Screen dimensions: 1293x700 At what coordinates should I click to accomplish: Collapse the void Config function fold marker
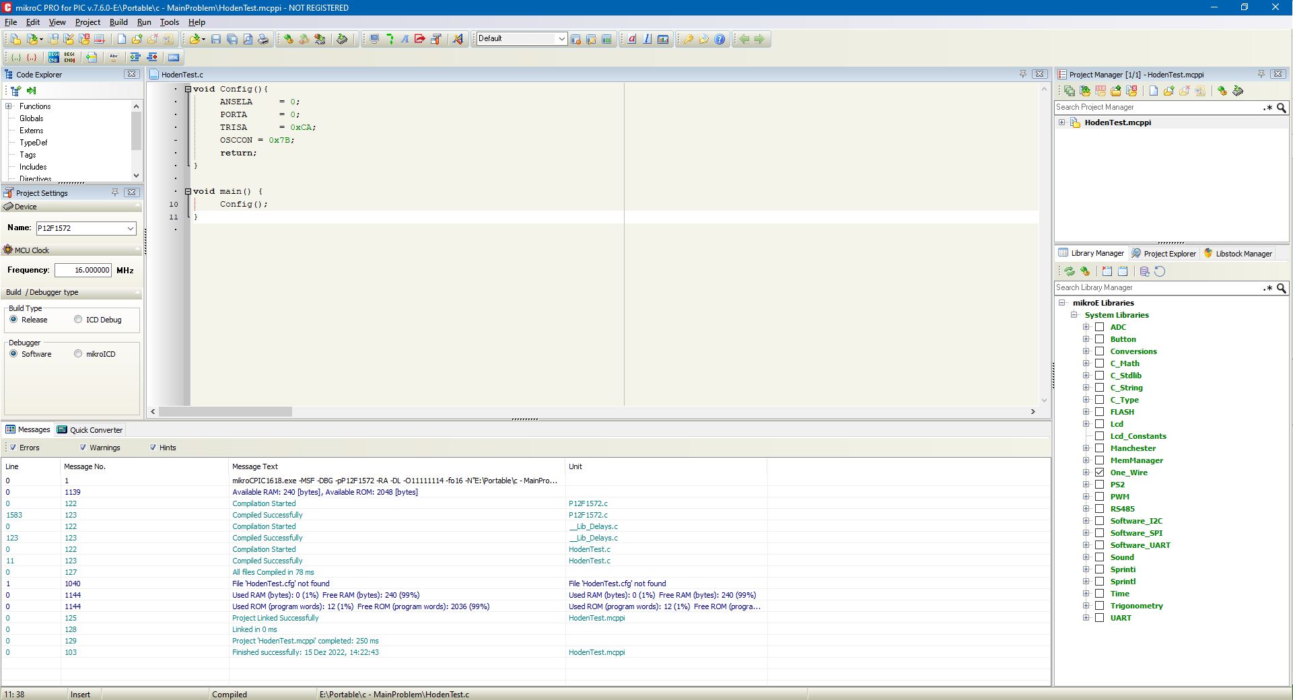188,89
